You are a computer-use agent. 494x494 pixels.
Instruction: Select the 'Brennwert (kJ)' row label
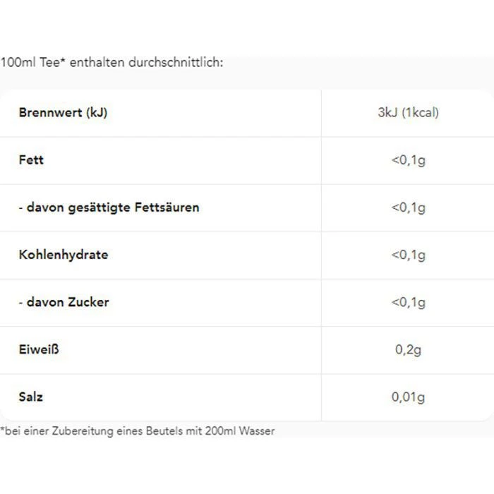click(x=63, y=113)
